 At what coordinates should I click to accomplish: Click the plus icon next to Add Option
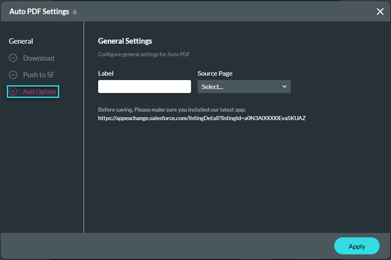point(13,91)
